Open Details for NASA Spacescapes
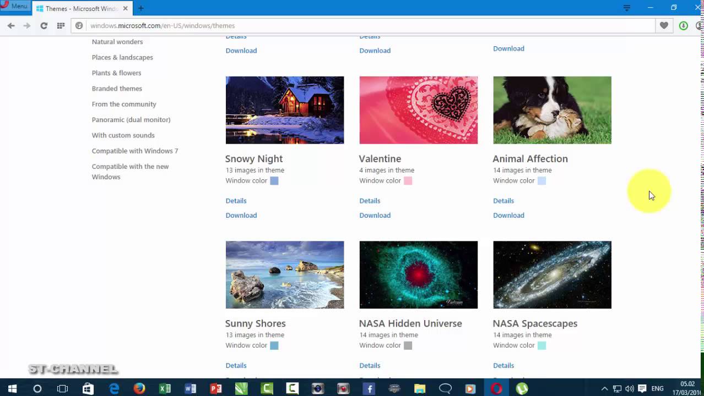This screenshot has width=704, height=396. coord(503,365)
